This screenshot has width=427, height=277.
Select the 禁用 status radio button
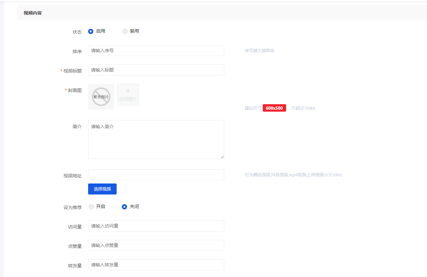coord(125,31)
